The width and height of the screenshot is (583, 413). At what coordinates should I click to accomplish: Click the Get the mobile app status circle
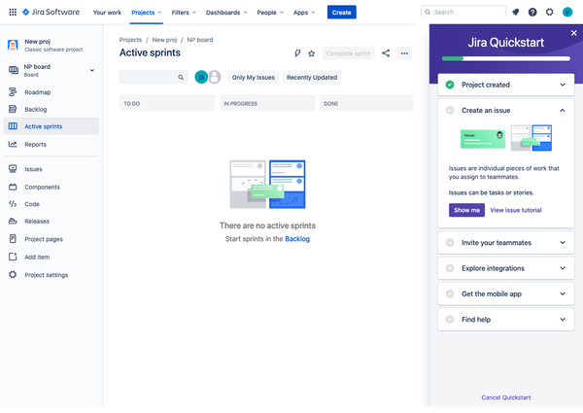(x=450, y=294)
